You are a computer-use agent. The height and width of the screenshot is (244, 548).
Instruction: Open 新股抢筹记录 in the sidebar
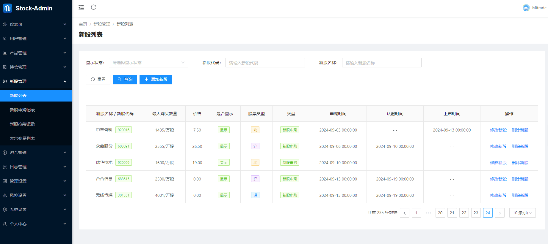click(x=36, y=124)
